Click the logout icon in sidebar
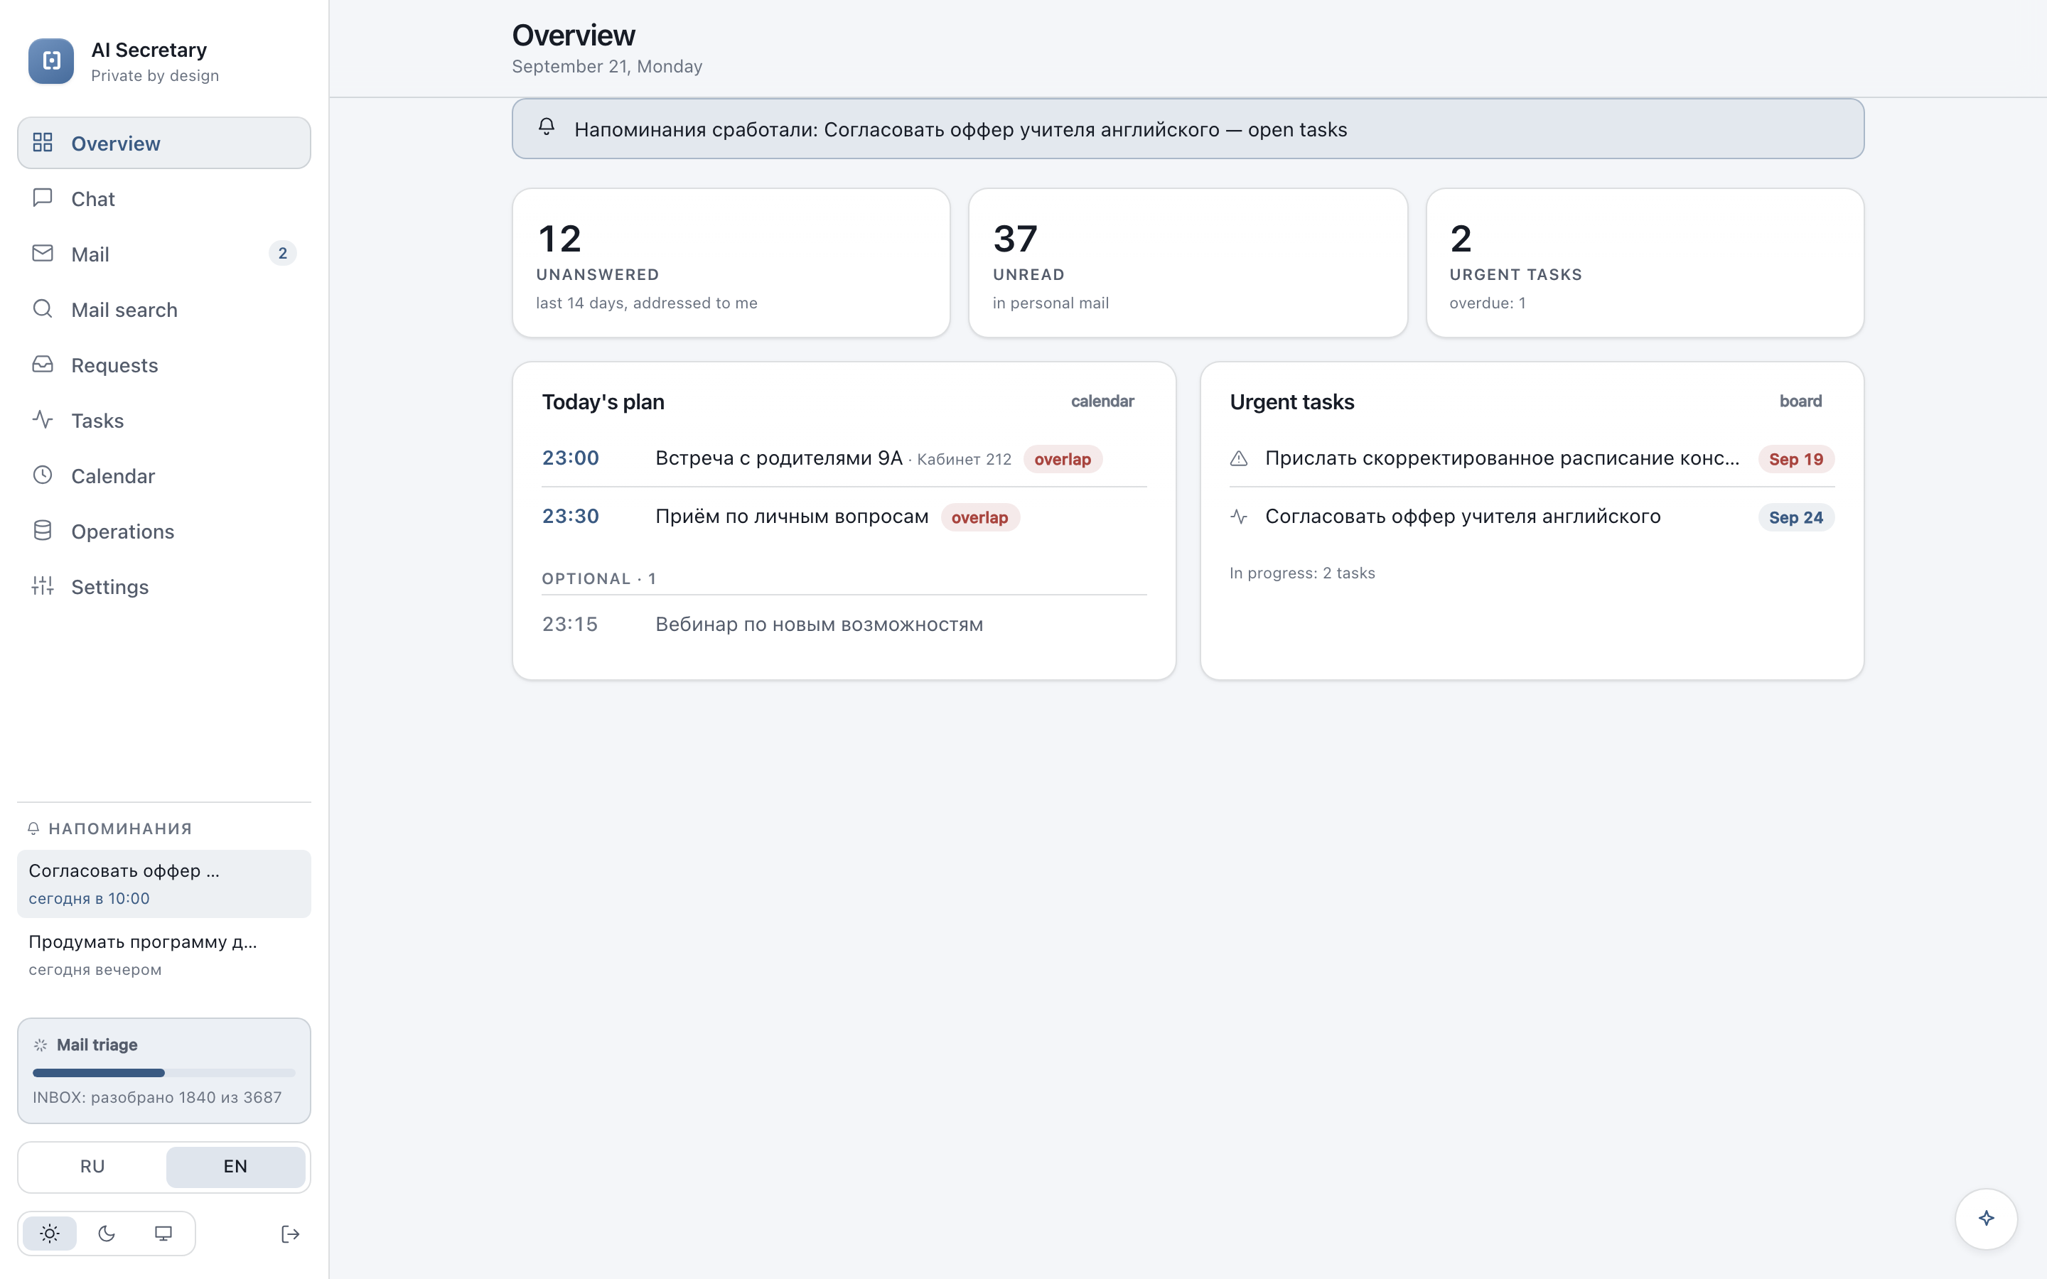Image resolution: width=2047 pixels, height=1279 pixels. click(x=290, y=1234)
